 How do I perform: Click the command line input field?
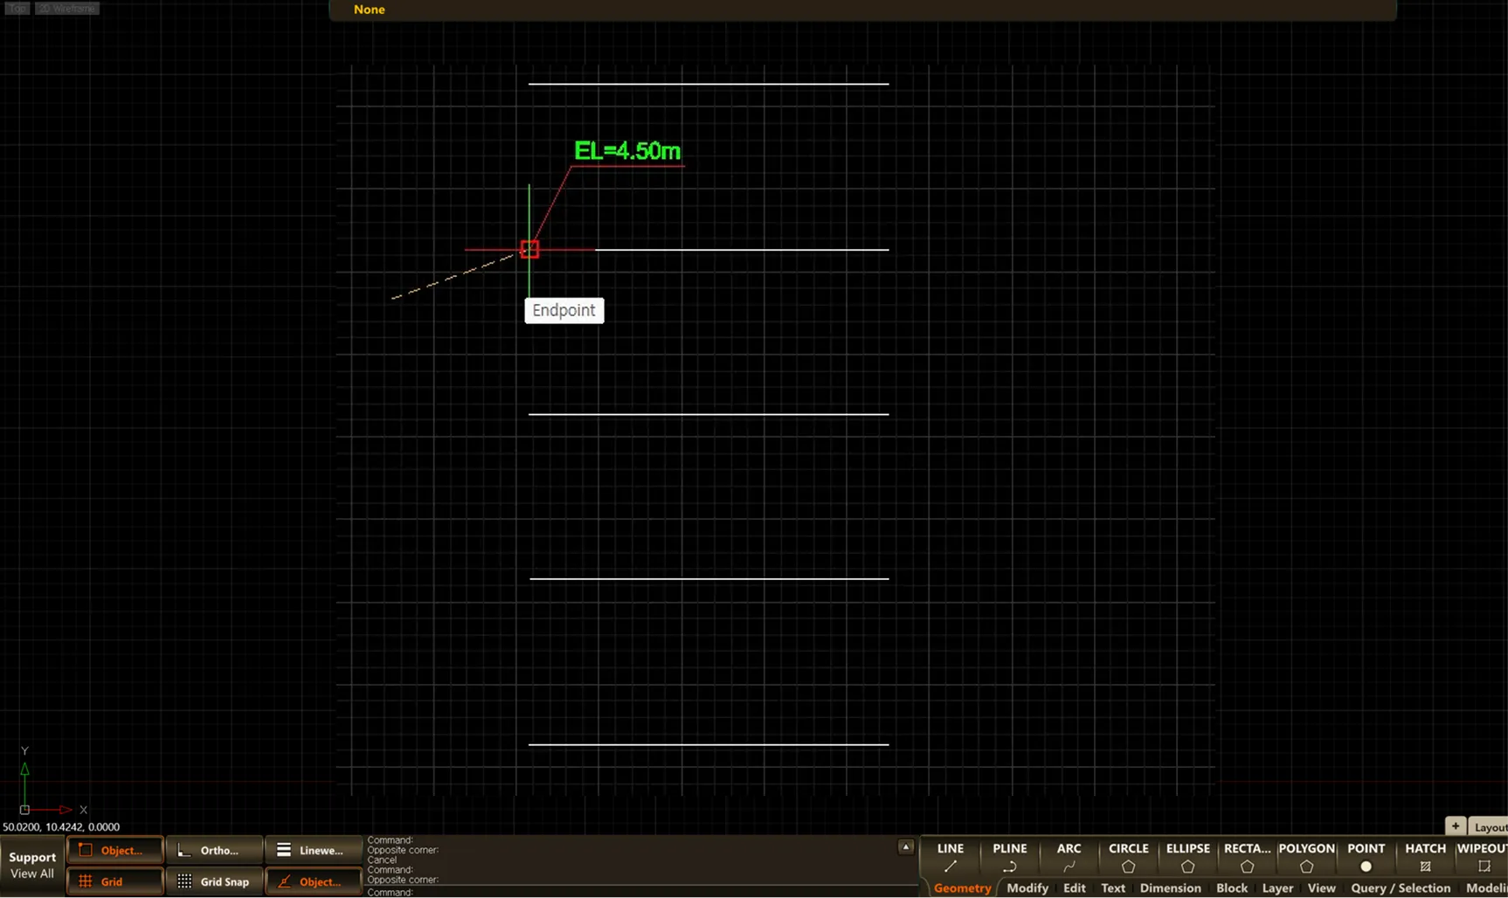click(642, 892)
